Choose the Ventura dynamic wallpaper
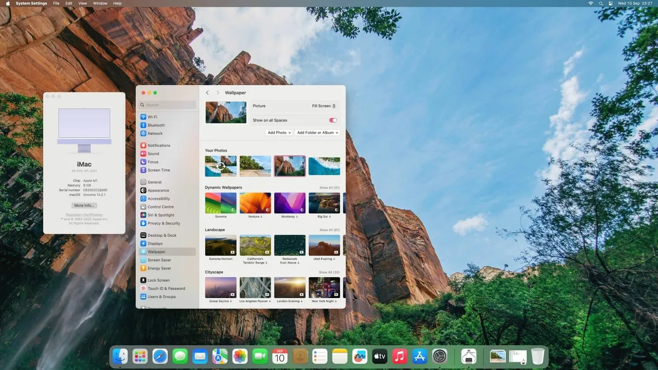658x370 pixels. 256,203
